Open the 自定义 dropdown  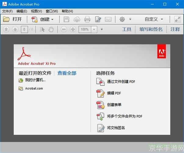(154, 19)
